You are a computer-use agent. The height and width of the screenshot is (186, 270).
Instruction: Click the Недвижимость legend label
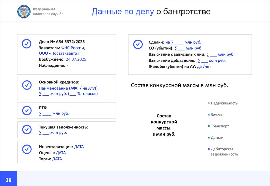pos(224,103)
